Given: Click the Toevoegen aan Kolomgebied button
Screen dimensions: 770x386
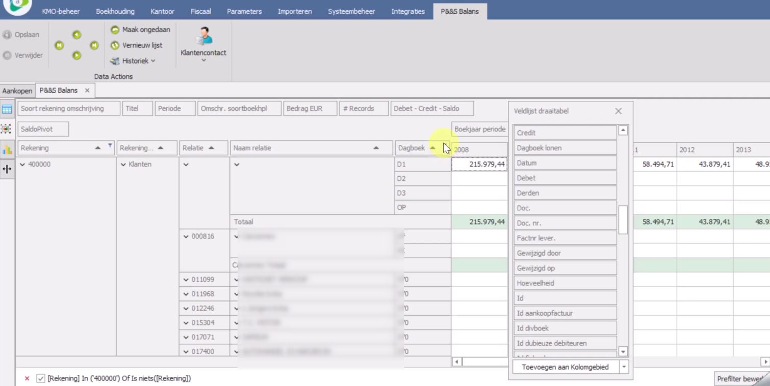Looking at the screenshot, I should point(565,367).
